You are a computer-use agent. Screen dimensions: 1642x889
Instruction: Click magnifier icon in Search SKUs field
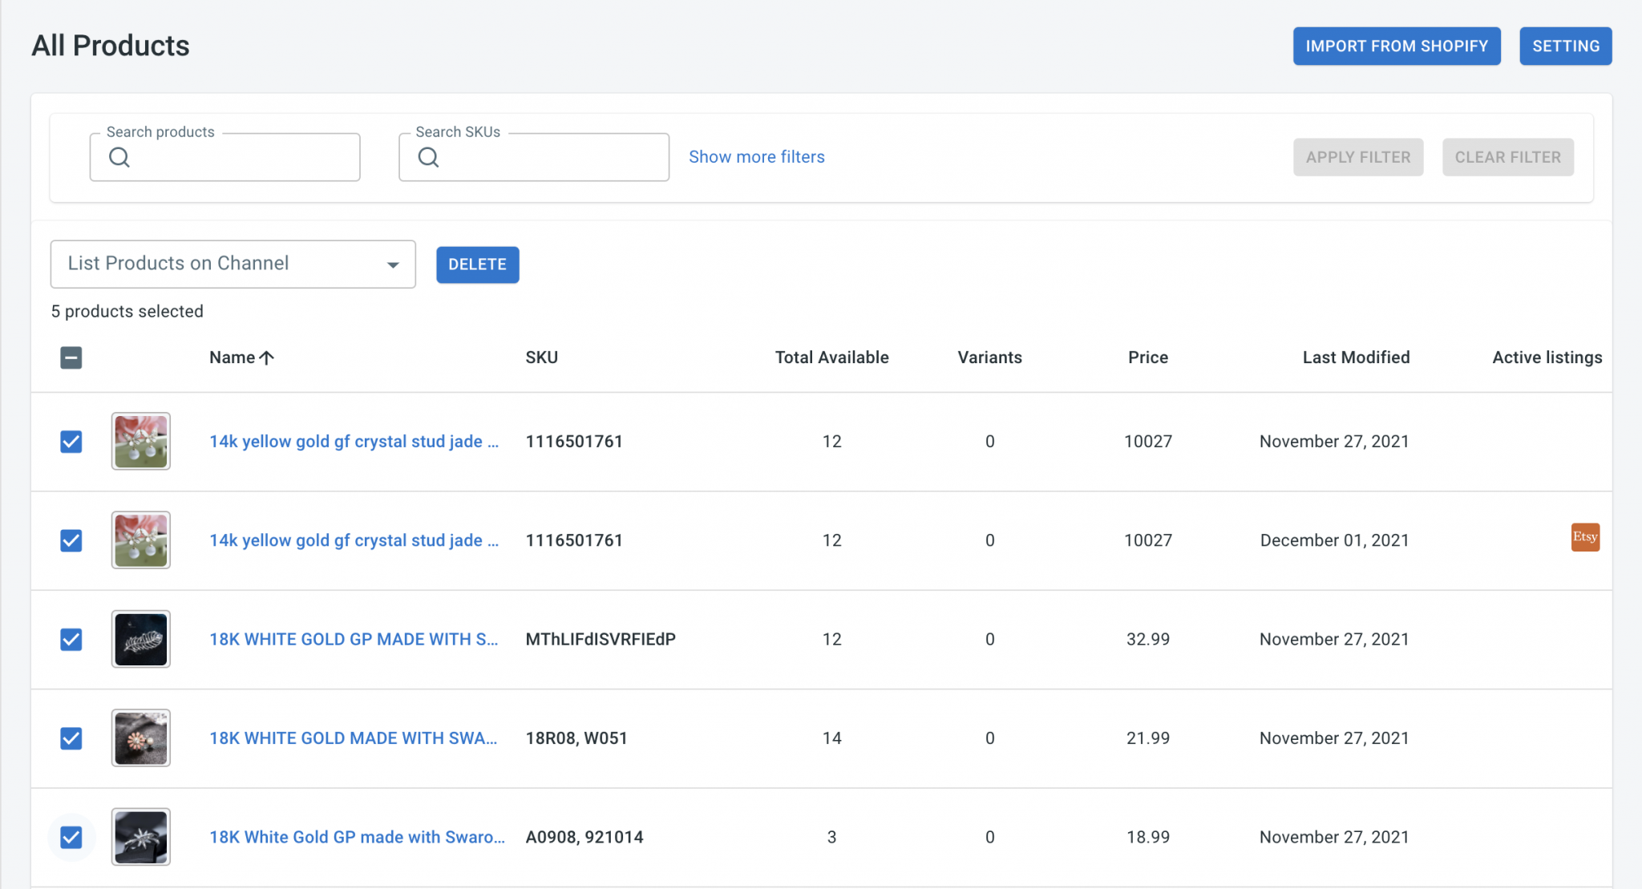coord(428,157)
